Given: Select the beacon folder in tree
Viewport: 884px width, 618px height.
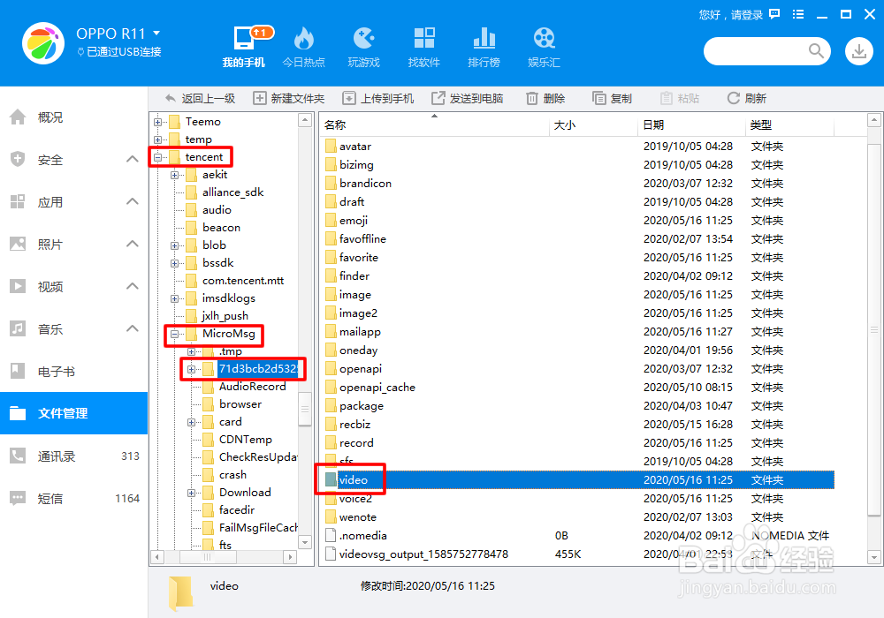Looking at the screenshot, I should point(221,228).
